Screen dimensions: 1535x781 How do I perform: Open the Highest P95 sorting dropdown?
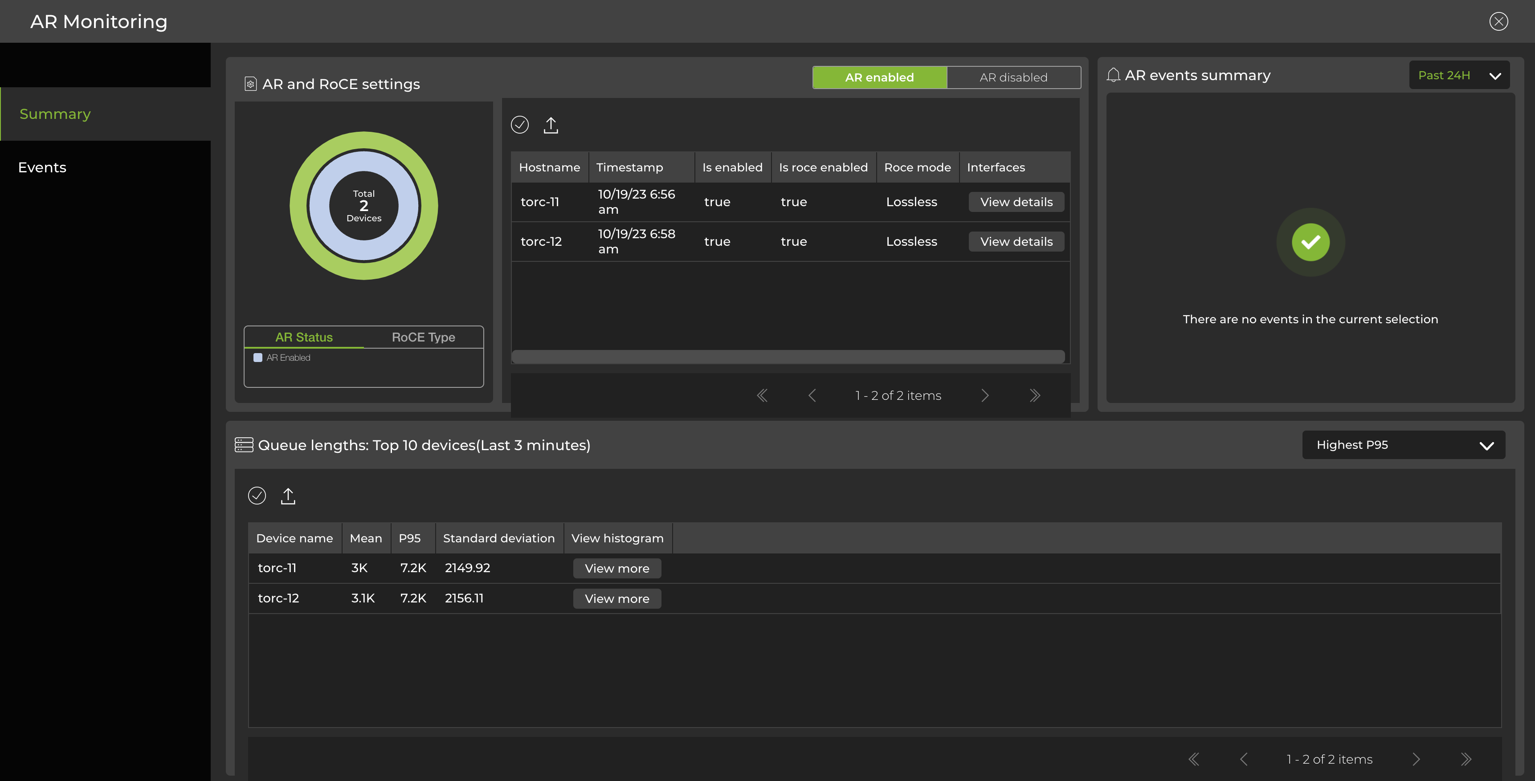pos(1403,444)
